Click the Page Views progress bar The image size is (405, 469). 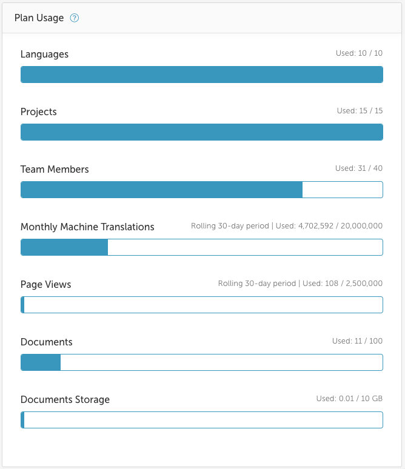tap(202, 305)
